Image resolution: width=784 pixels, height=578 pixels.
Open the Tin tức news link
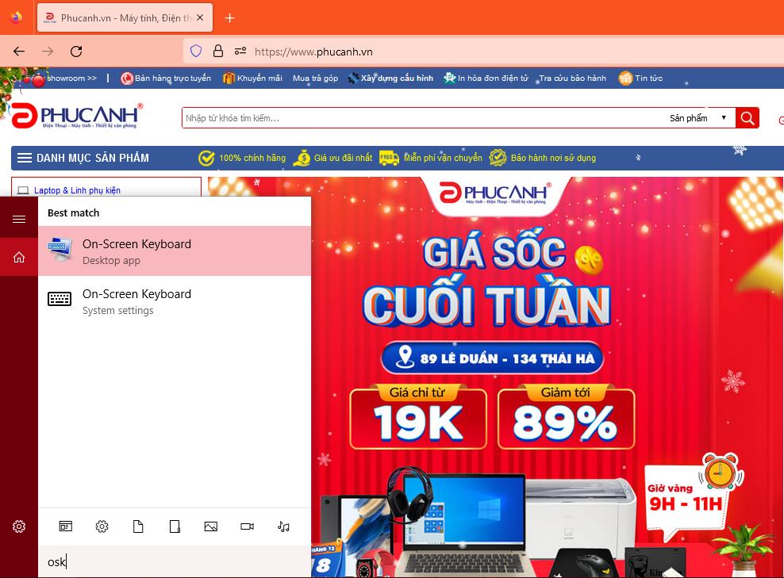[640, 78]
